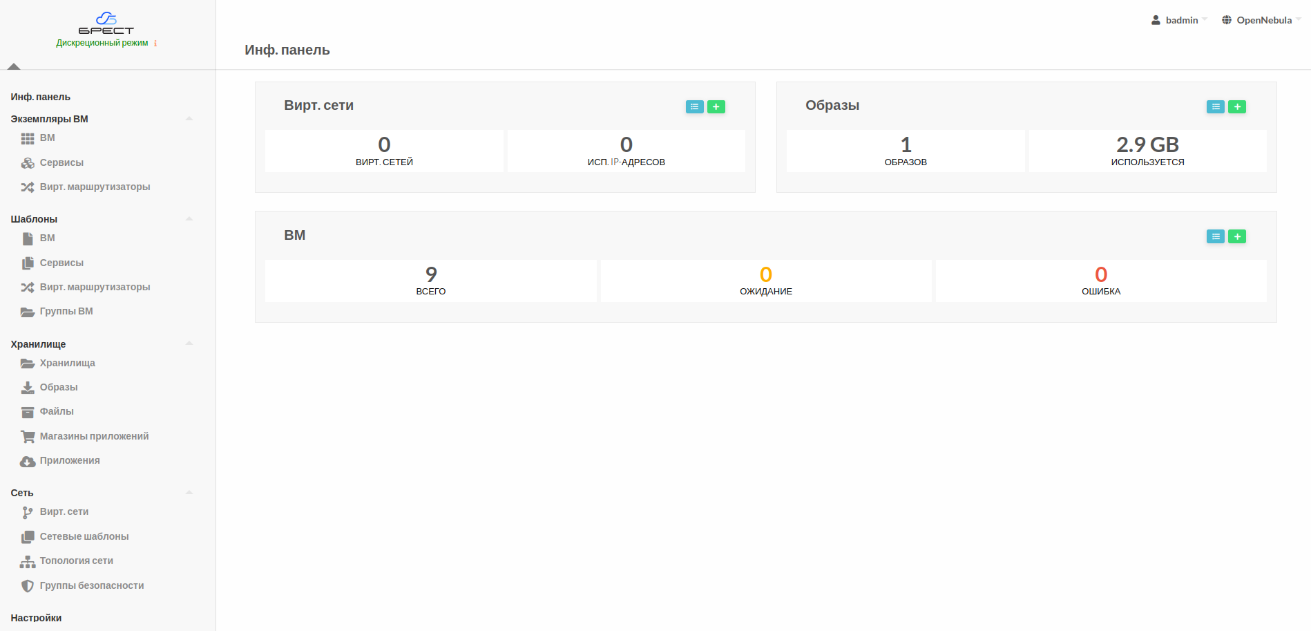This screenshot has height=631, width=1311.
Task: Select Инф. панель in the sidebar
Action: (x=41, y=97)
